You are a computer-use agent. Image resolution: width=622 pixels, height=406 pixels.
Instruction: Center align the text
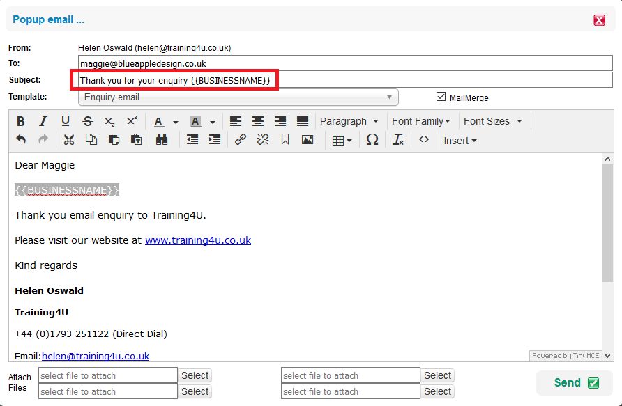(258, 121)
